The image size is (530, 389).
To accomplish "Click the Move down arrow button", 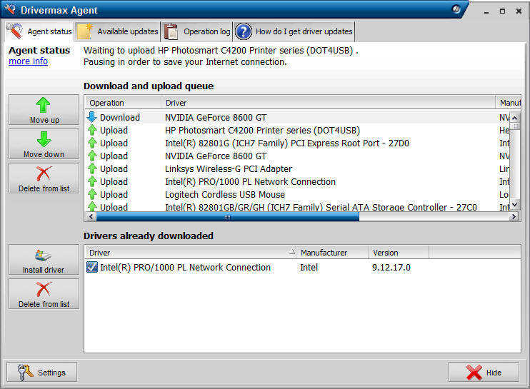I will pyautogui.click(x=44, y=143).
